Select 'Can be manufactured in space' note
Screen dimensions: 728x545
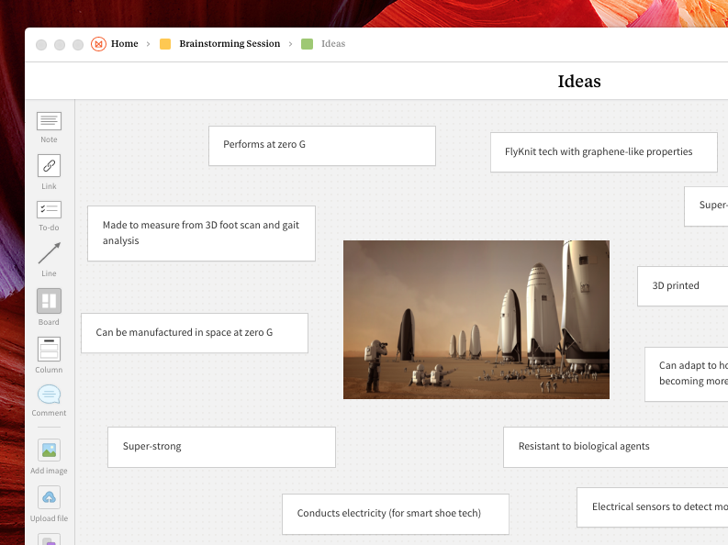[195, 333]
